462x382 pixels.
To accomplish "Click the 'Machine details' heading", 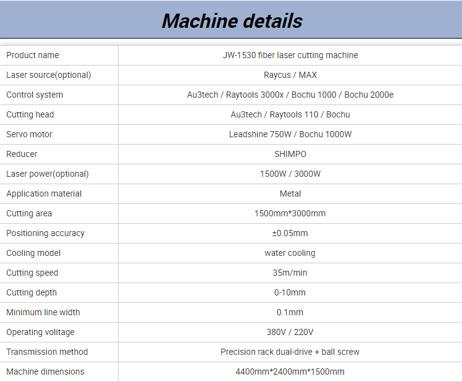I will point(232,21).
